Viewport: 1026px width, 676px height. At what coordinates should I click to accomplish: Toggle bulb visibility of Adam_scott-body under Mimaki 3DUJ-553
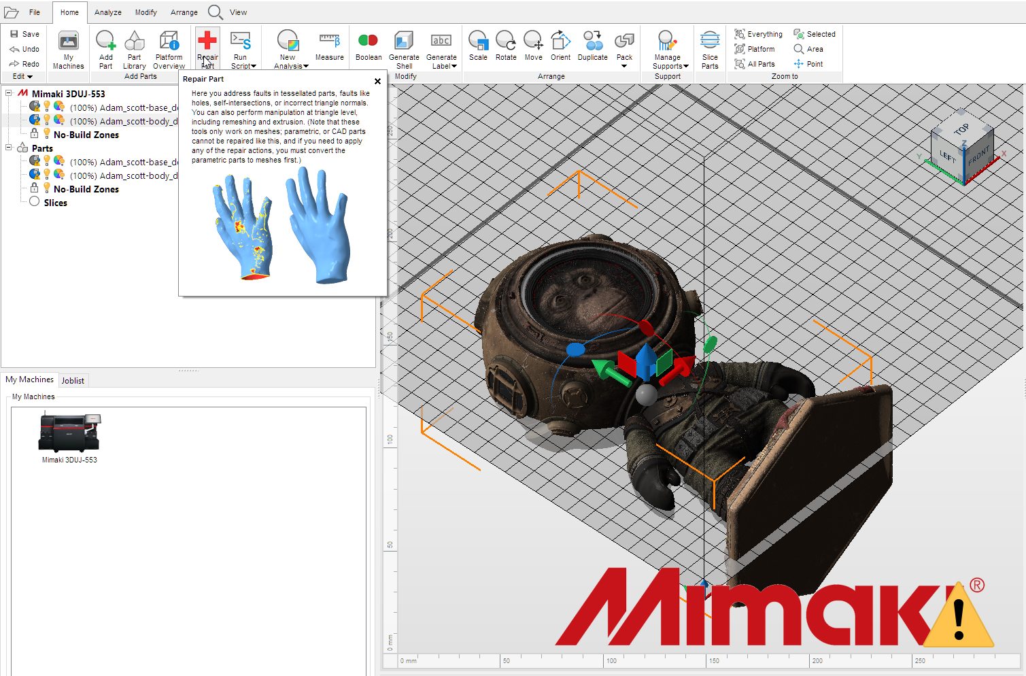pos(47,120)
